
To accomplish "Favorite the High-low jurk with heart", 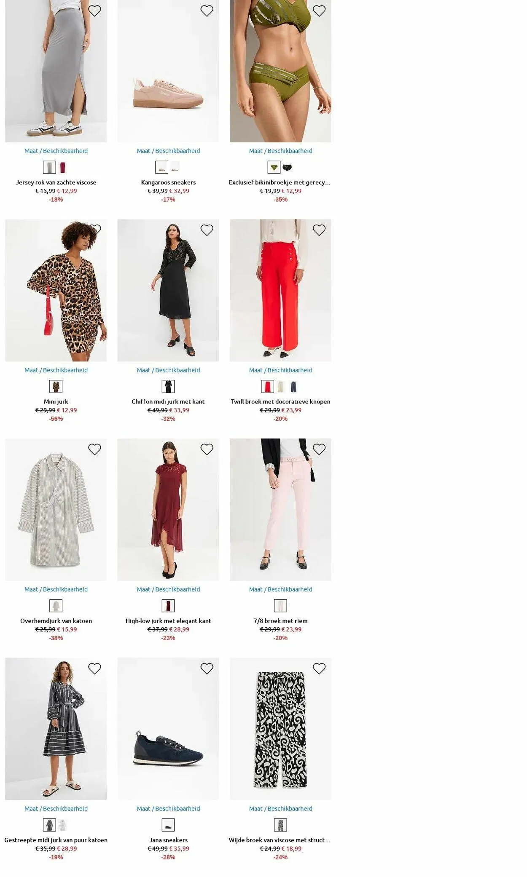I will (207, 449).
